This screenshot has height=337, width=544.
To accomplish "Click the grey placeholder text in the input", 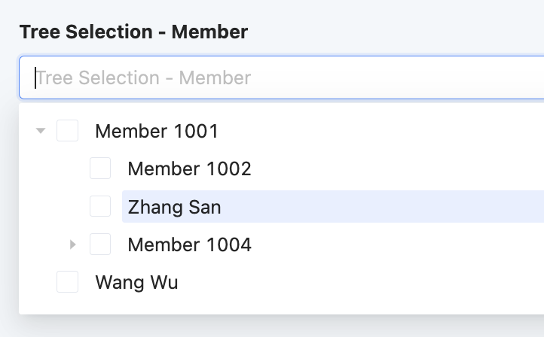I will (x=143, y=77).
